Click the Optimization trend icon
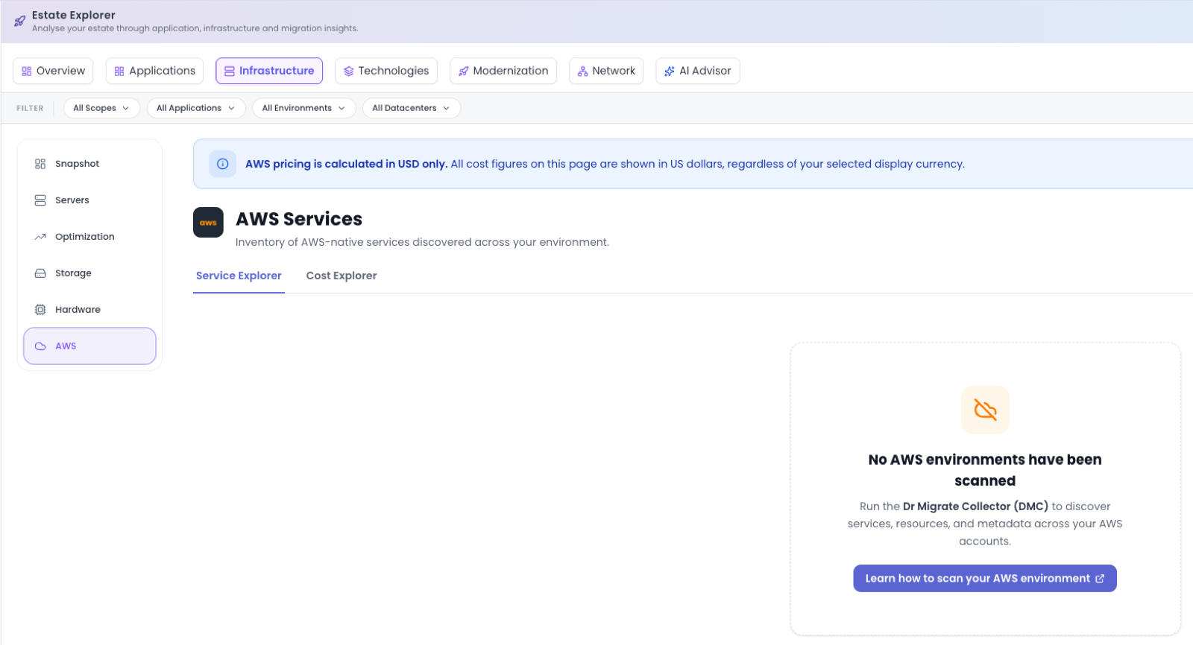The height and width of the screenshot is (645, 1193). [40, 237]
